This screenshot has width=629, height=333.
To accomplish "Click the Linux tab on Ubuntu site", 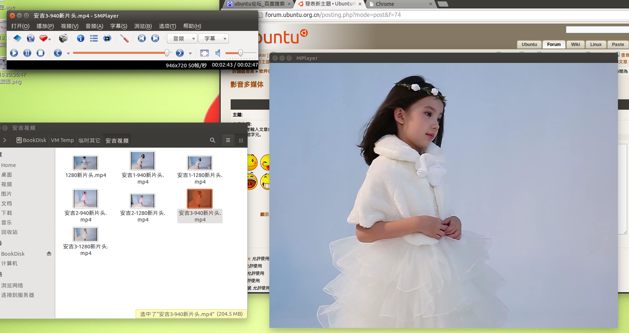I will pos(596,45).
